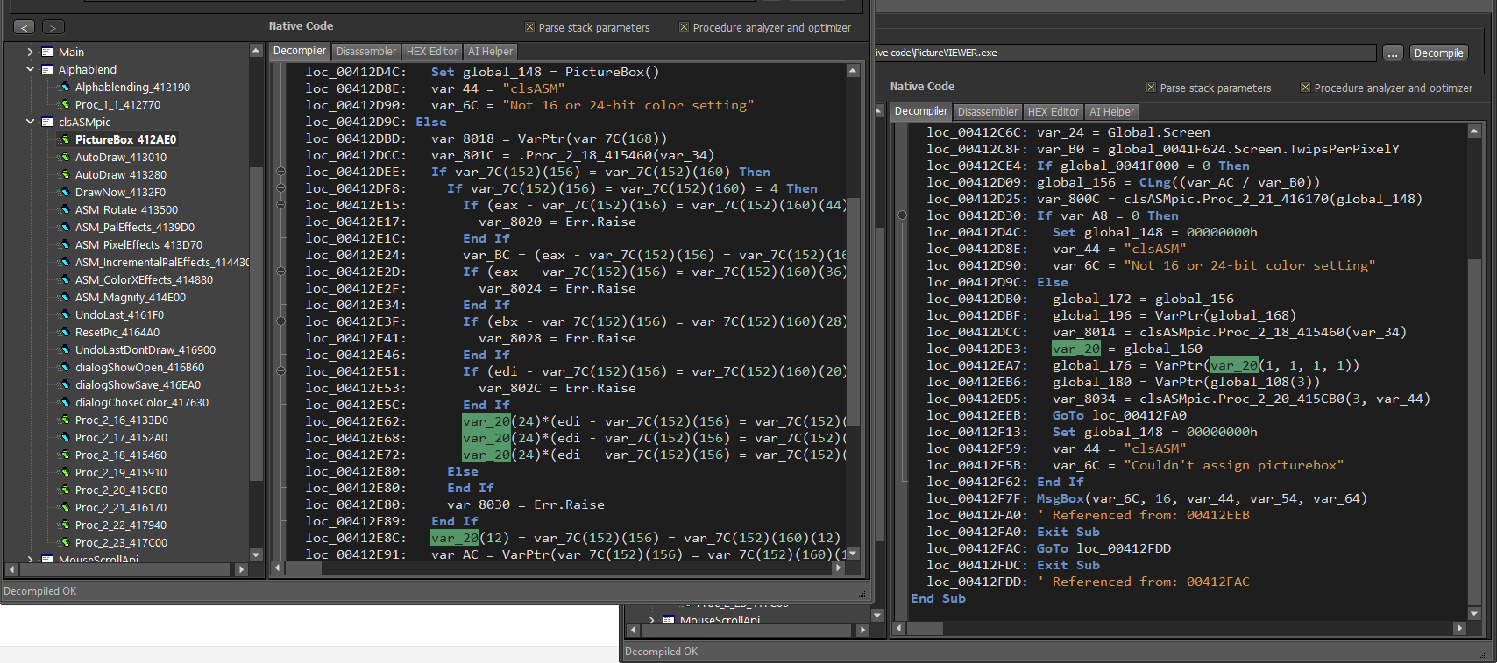Click the browse '...' button in back window
Viewport: 1497px width, 663px height.
pos(1393,53)
